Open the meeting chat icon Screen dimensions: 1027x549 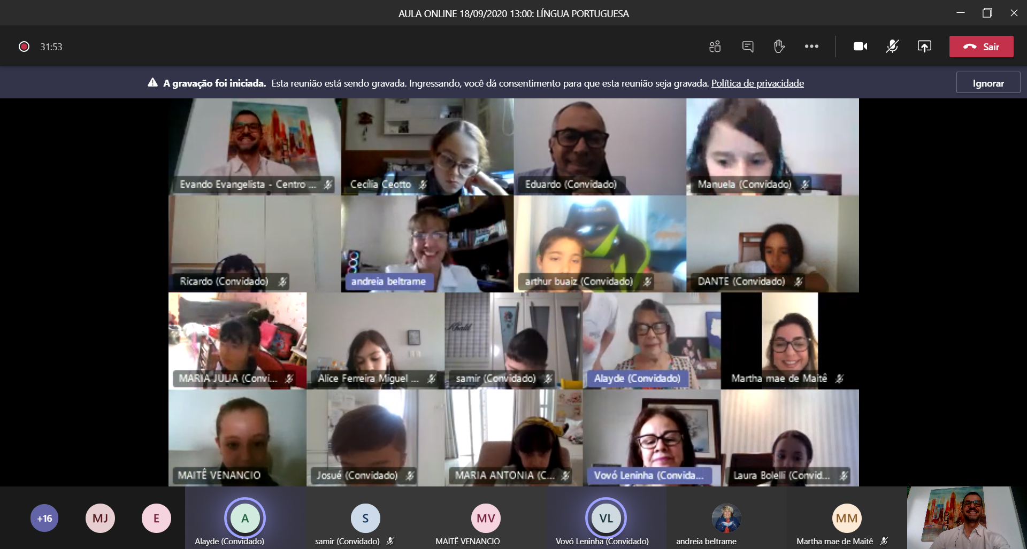748,47
